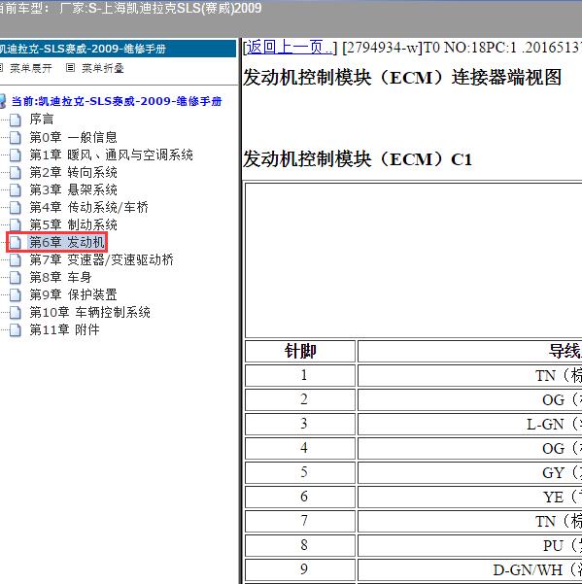Open 第0章 一般信息 chapter
582x584 pixels.
coord(73,137)
